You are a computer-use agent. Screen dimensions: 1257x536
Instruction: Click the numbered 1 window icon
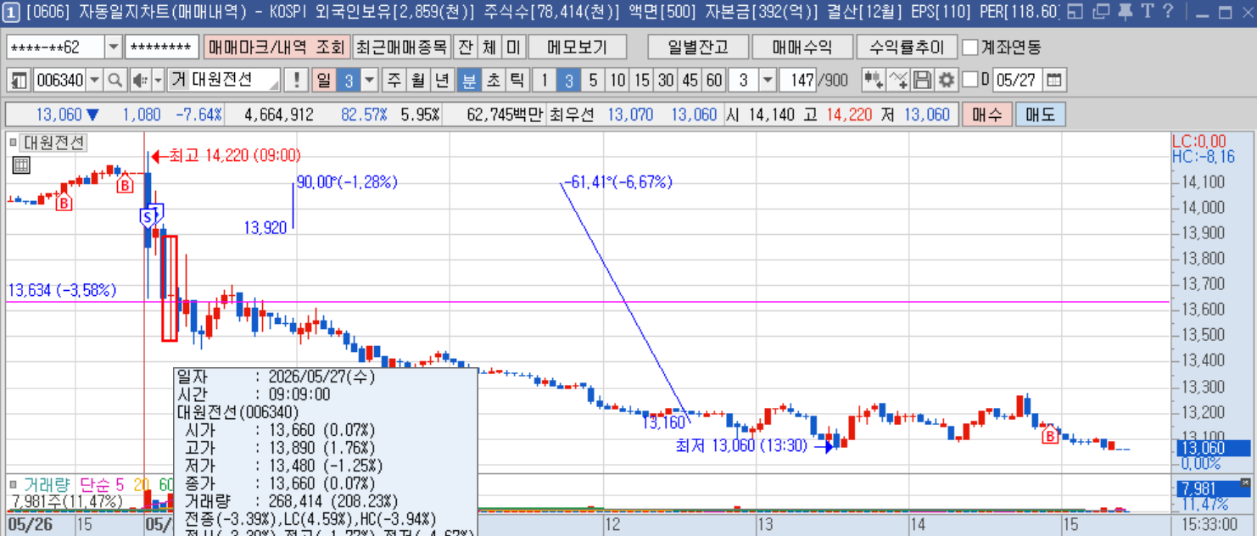click(x=13, y=12)
